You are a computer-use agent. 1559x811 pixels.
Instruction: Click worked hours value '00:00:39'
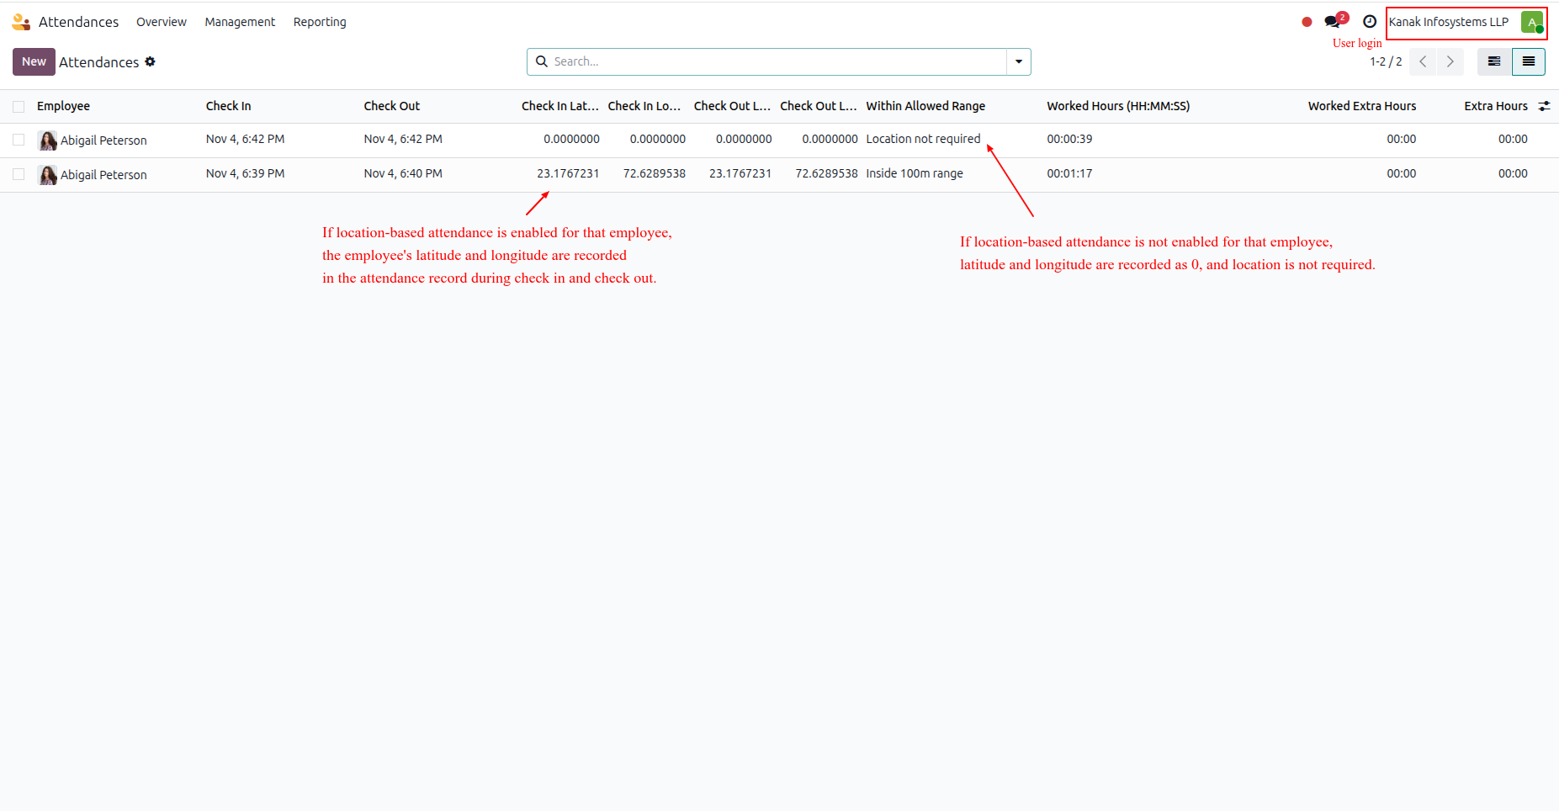[x=1069, y=139]
